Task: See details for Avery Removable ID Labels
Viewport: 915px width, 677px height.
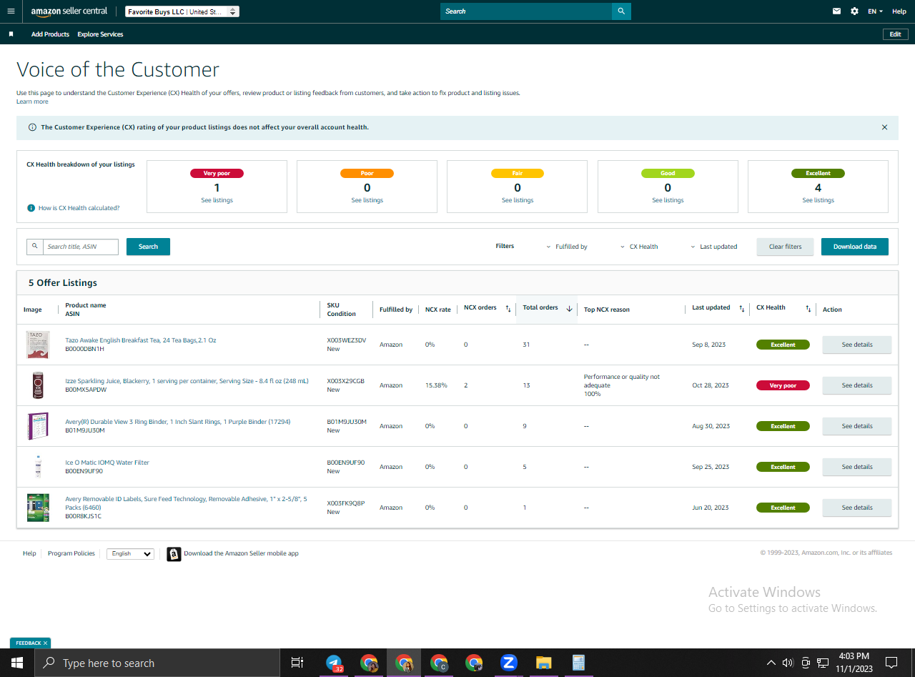Action: point(857,508)
